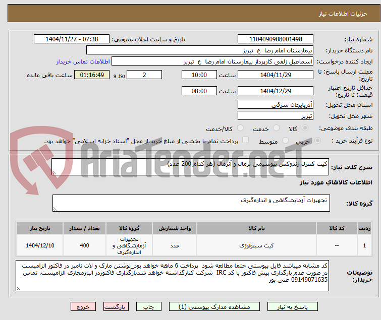The height and width of the screenshot is (320, 381).
Task: Select the کالا radio button
Action: [x=305, y=128]
